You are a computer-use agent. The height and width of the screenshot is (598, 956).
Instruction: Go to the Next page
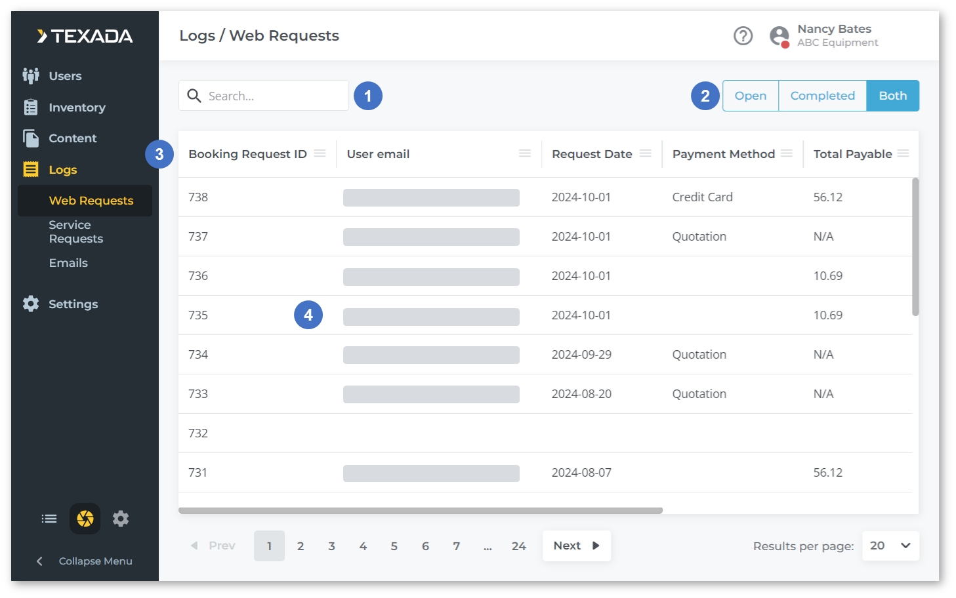(576, 546)
